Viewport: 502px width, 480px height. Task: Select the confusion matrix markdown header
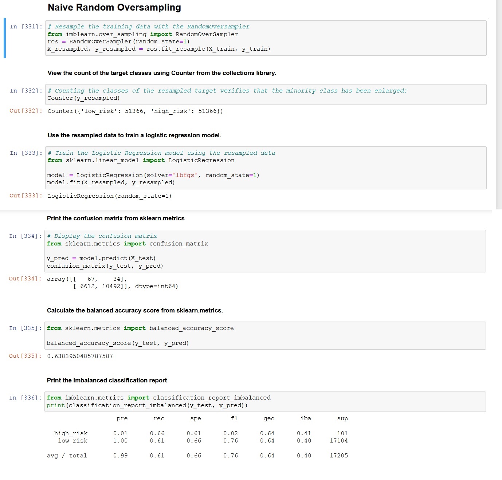click(x=115, y=218)
